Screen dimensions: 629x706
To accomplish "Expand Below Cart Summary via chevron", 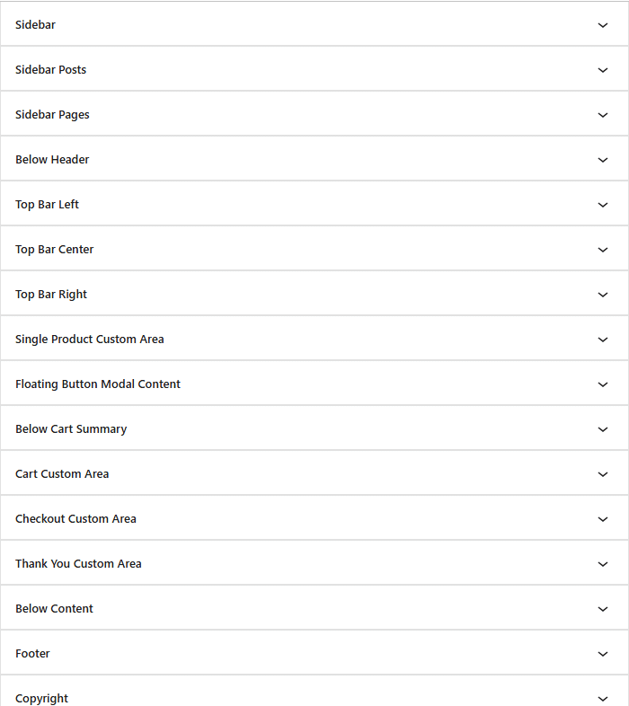I will 603,429.
